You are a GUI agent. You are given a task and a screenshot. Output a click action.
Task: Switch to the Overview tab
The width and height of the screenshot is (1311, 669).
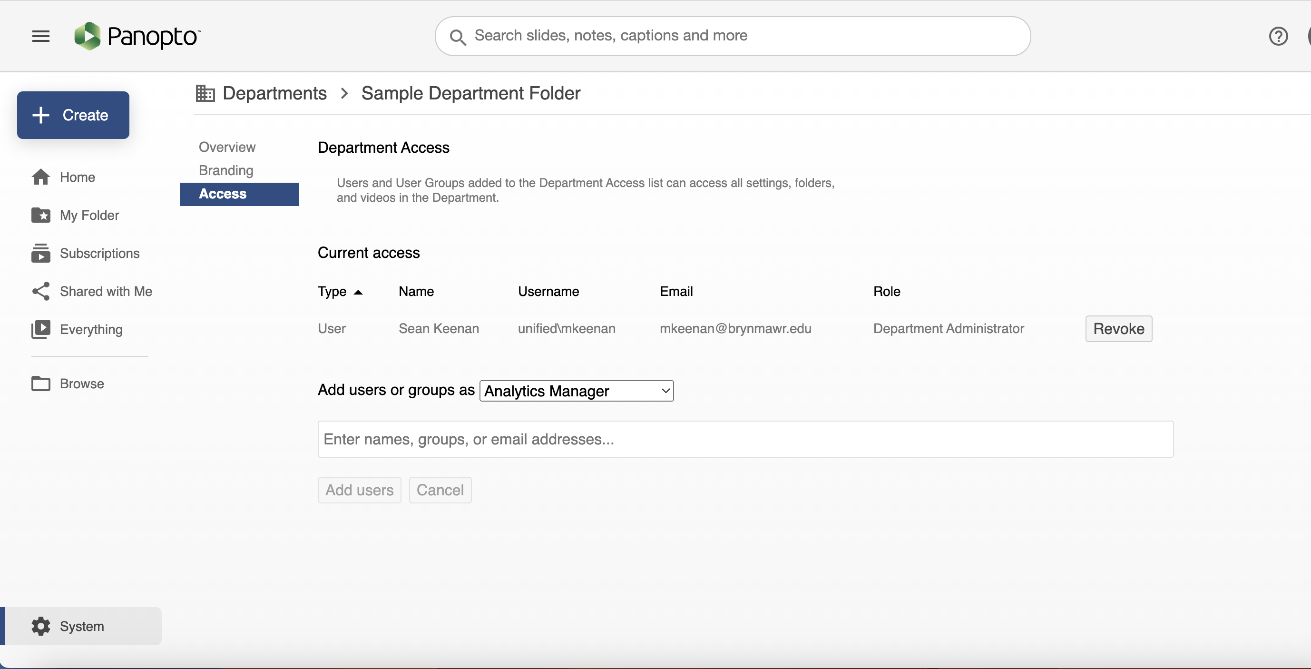tap(227, 147)
